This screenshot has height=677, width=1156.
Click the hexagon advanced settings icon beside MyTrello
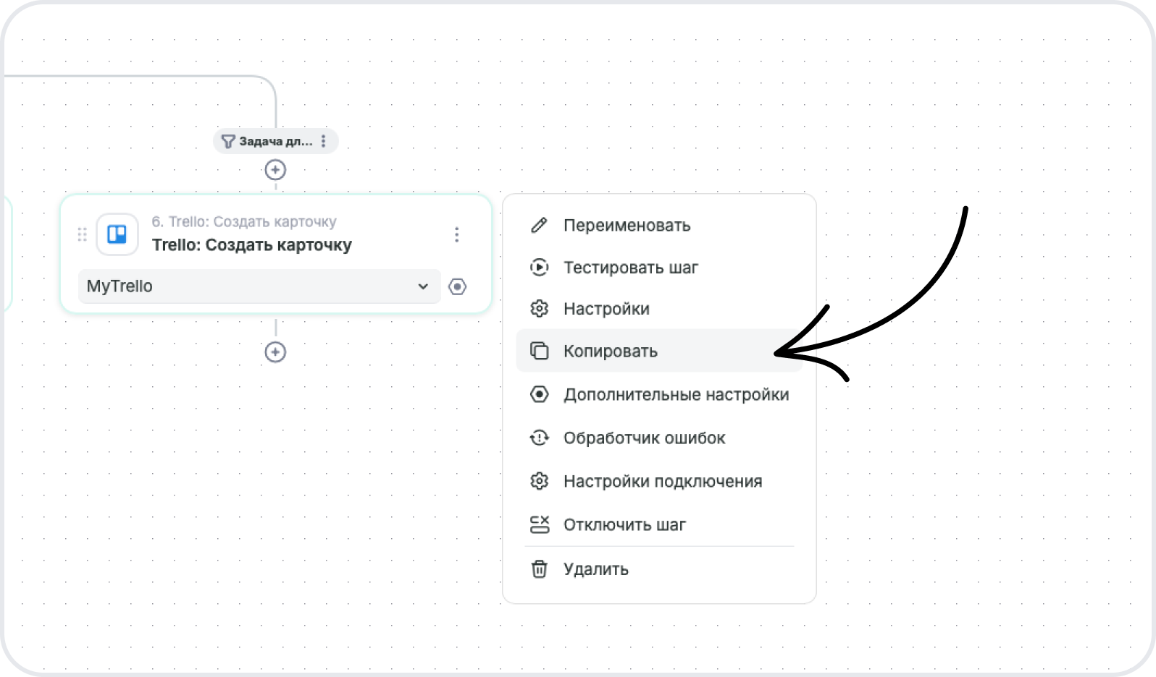pos(457,286)
